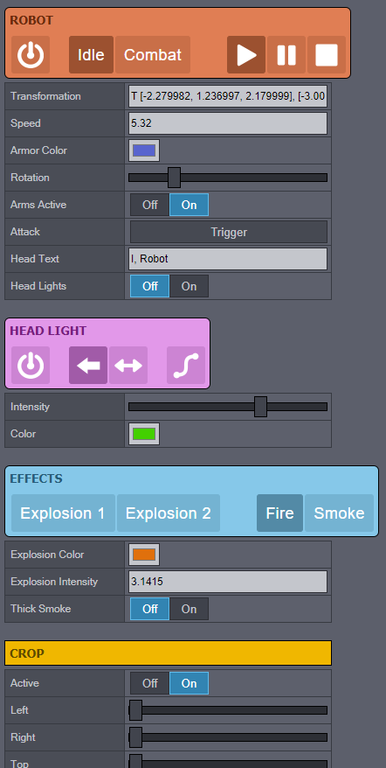Activate the Smoke effect
This screenshot has height=768, width=386.
[x=339, y=513]
